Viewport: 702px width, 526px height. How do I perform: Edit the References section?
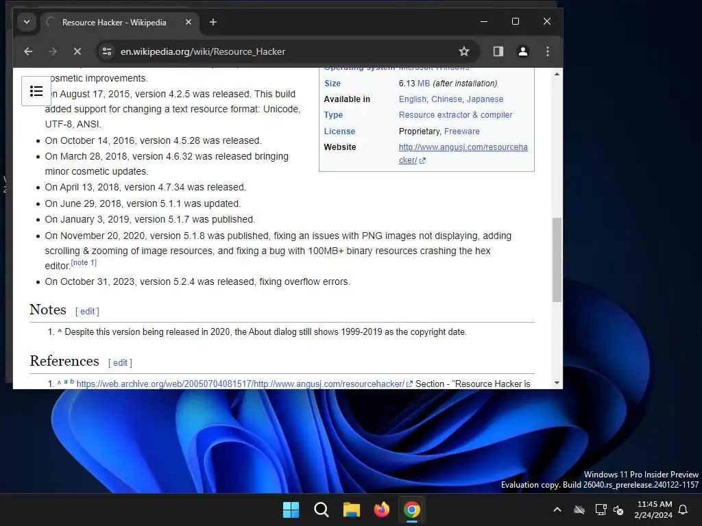tap(120, 363)
